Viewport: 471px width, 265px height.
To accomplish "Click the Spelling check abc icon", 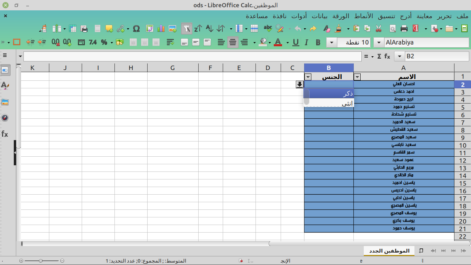I will click(x=268, y=29).
